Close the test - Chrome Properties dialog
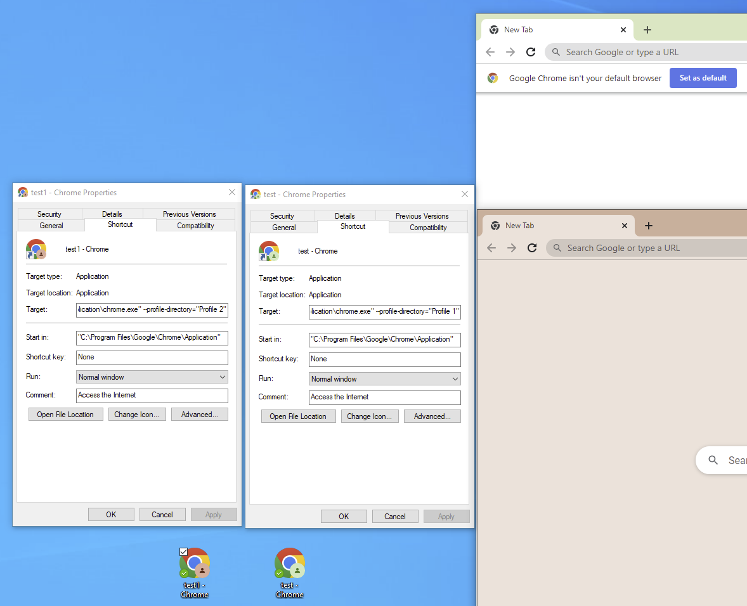The height and width of the screenshot is (606, 747). click(x=464, y=194)
